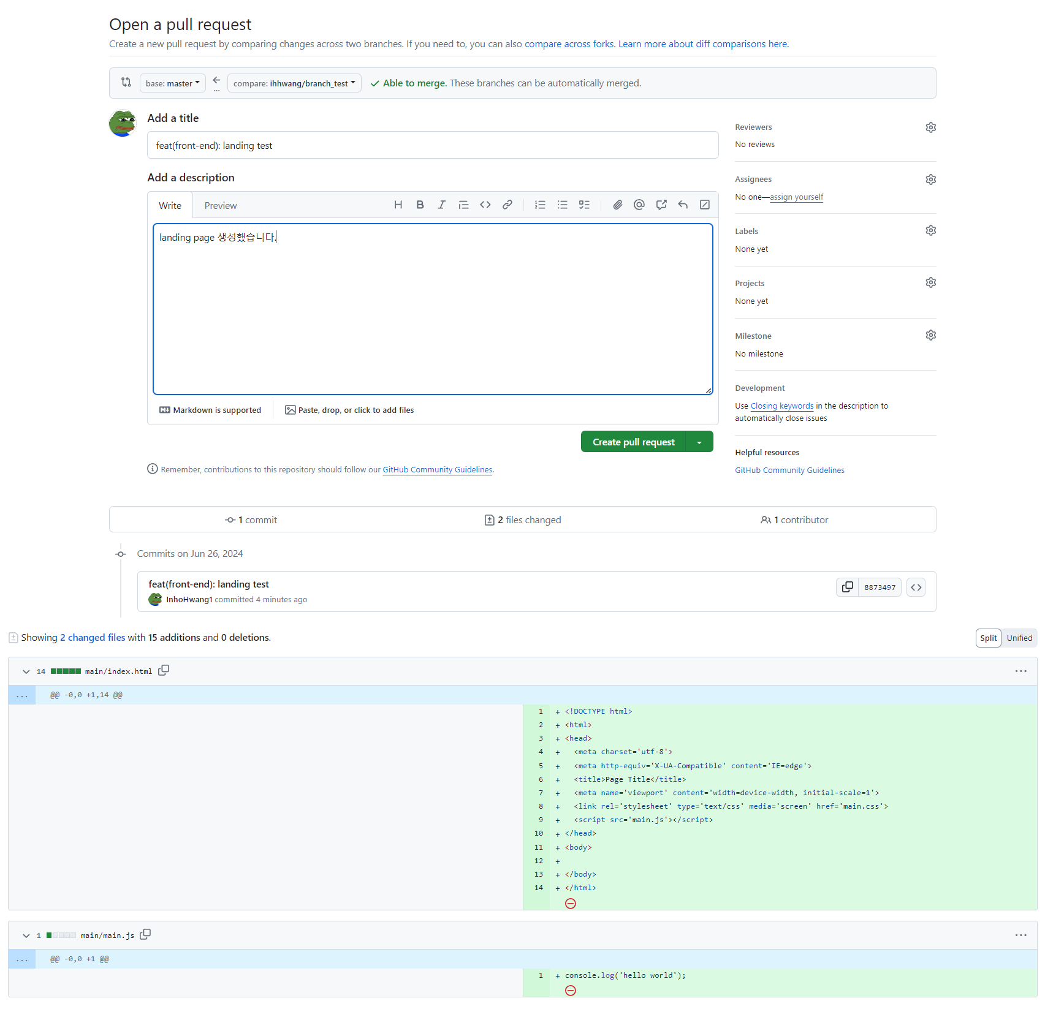Screen dimensions: 1045x1009
Task: Open options menu for main/index.html
Action: 1020,671
